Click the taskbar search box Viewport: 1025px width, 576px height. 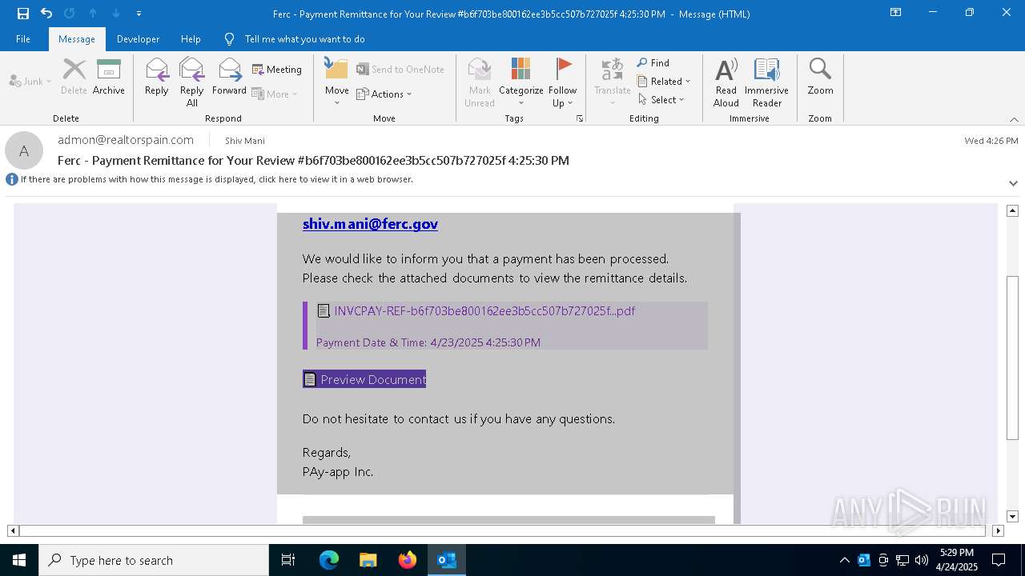tap(154, 560)
